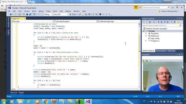Image resolution: width=186 pixels, height=104 pixels.
Task: Expand the Properties node in Solution Explorer
Action: 146,34
